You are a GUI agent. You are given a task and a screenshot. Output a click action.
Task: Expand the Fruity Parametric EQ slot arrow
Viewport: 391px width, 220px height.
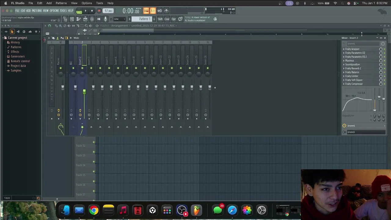coord(344,53)
